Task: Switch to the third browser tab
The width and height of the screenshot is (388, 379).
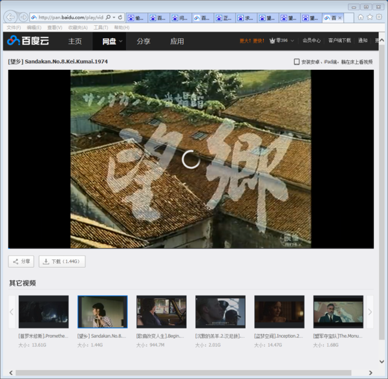Action: [180, 18]
